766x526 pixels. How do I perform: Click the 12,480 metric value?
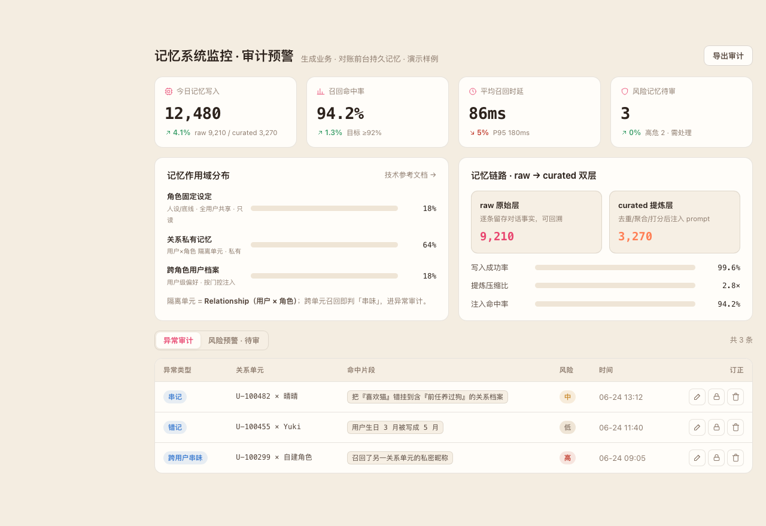(193, 114)
